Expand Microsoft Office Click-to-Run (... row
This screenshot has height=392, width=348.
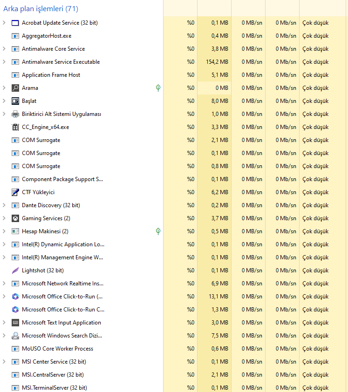point(4,297)
